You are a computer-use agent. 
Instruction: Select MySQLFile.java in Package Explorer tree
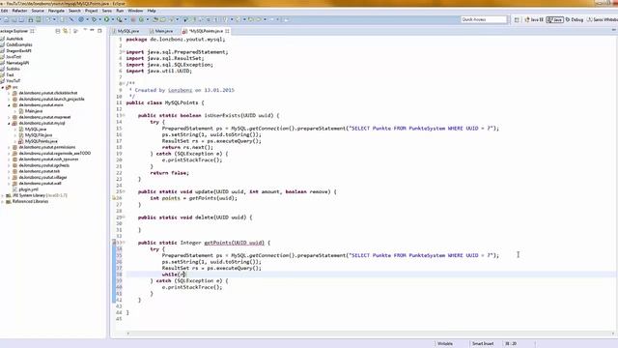point(39,135)
